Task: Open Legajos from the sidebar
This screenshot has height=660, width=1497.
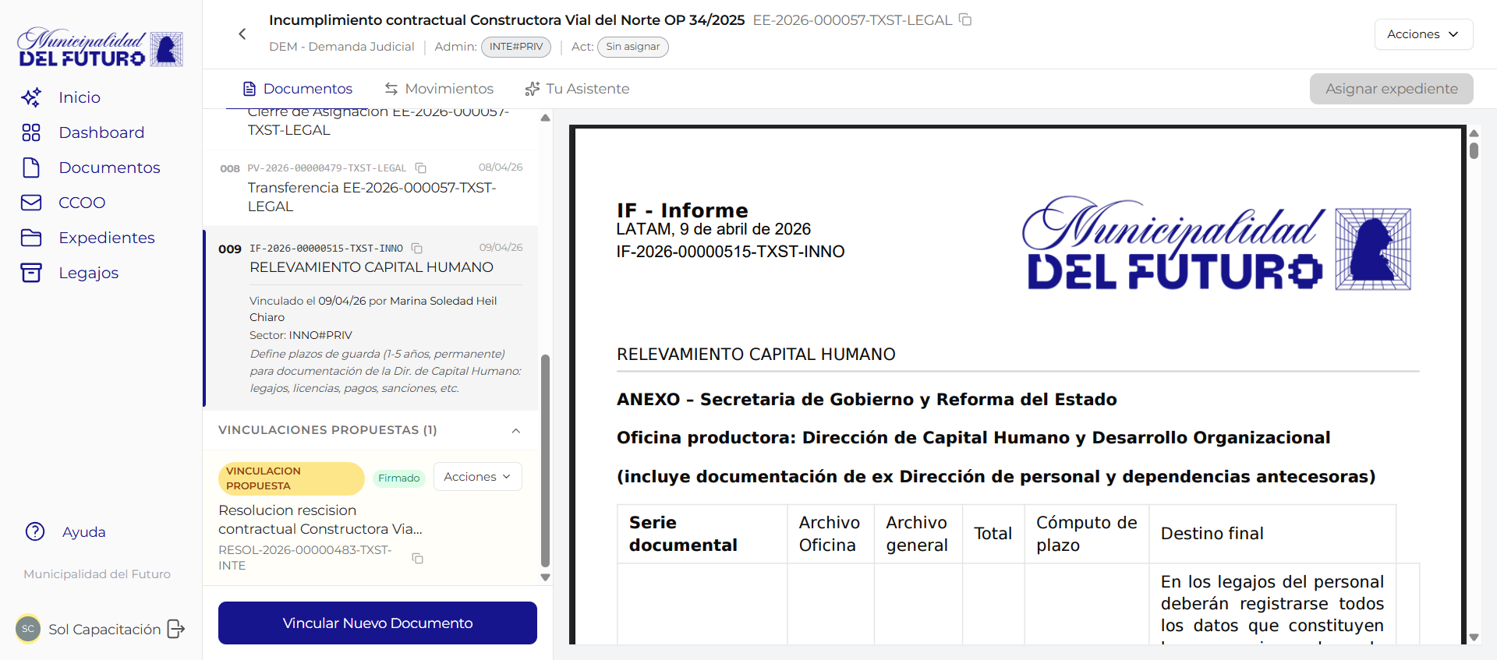Action: (88, 273)
